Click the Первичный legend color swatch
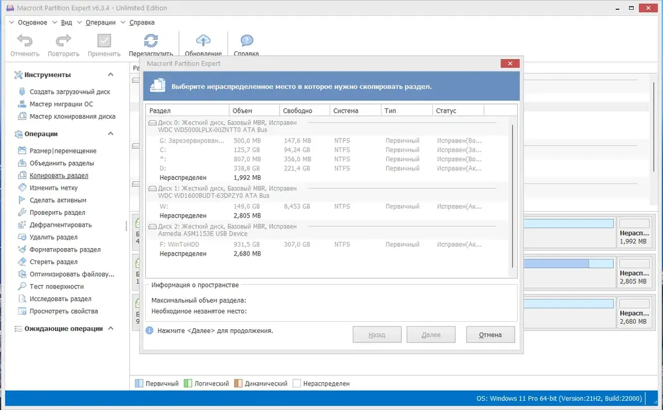The width and height of the screenshot is (663, 410). [139, 383]
